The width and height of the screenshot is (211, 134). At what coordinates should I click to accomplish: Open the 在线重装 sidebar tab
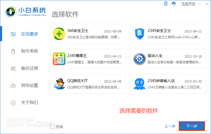[29, 34]
